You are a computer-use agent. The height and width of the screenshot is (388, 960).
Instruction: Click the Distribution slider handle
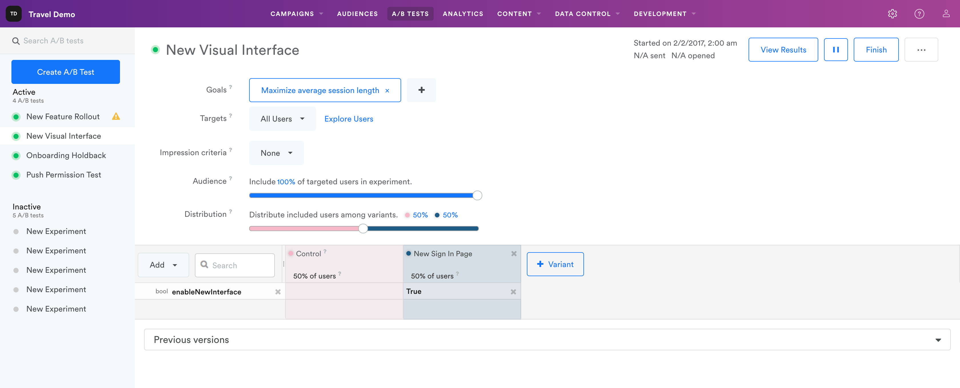coord(363,229)
